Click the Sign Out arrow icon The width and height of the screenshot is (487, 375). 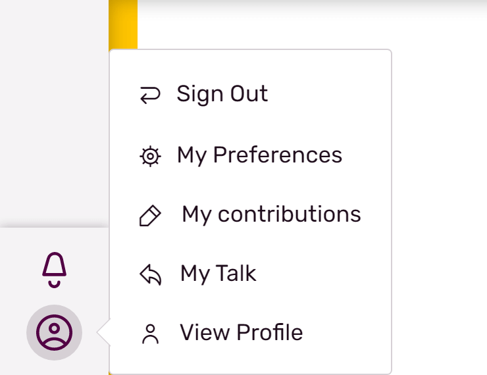[150, 95]
